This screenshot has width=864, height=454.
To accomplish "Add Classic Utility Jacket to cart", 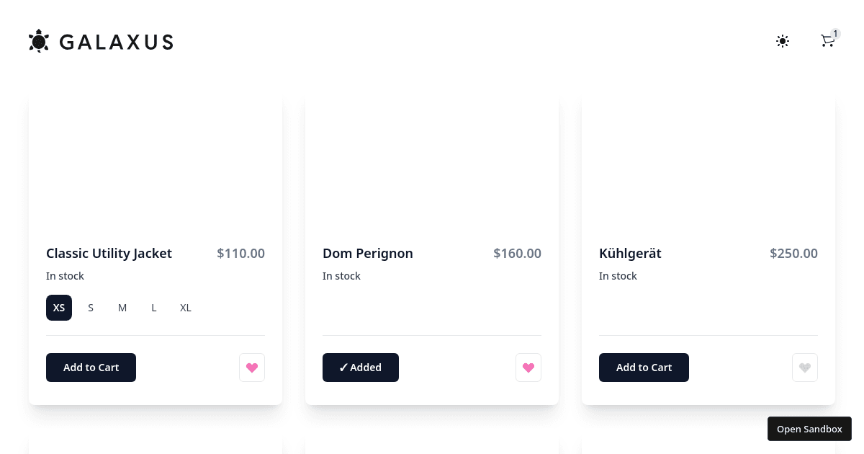I will [91, 368].
